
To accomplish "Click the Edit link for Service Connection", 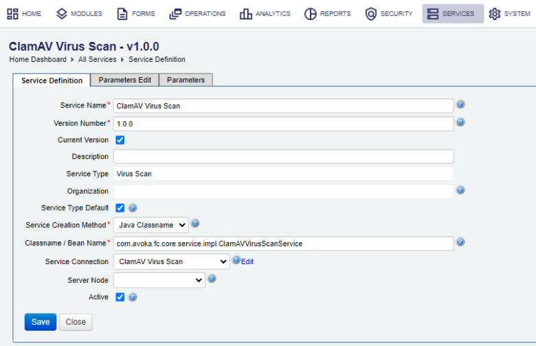I will click(247, 262).
